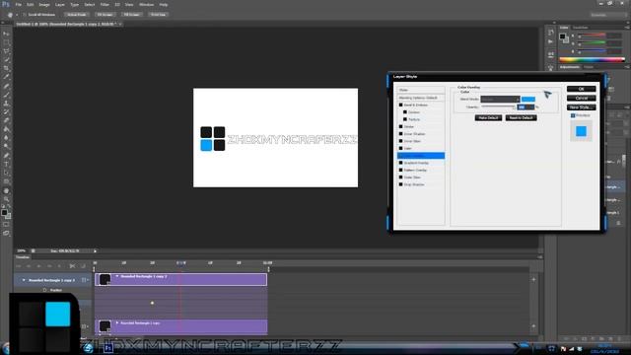Open Photoshop from the Windows taskbar

coord(107,348)
